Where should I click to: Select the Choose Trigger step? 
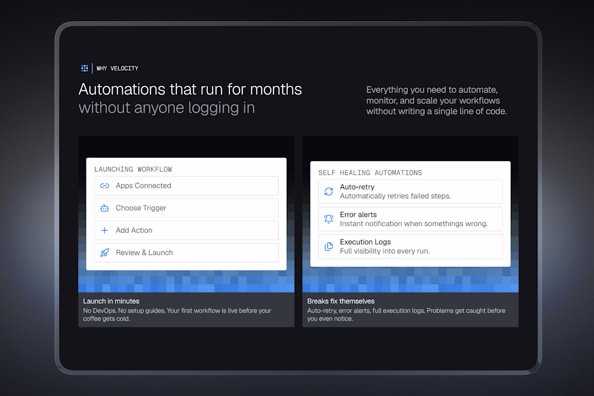[186, 208]
